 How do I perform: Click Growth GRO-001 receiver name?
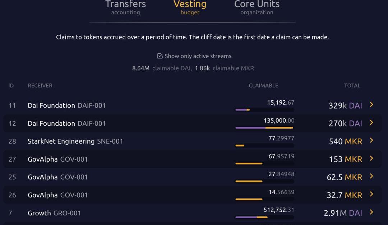pos(54,213)
